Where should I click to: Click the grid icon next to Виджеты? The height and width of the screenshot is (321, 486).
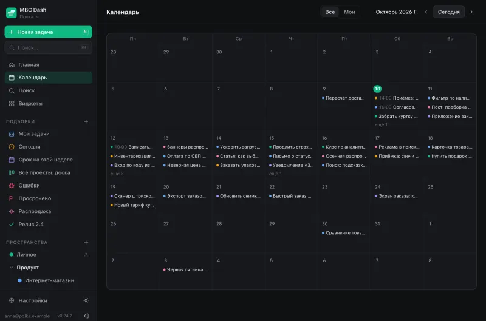pos(12,103)
